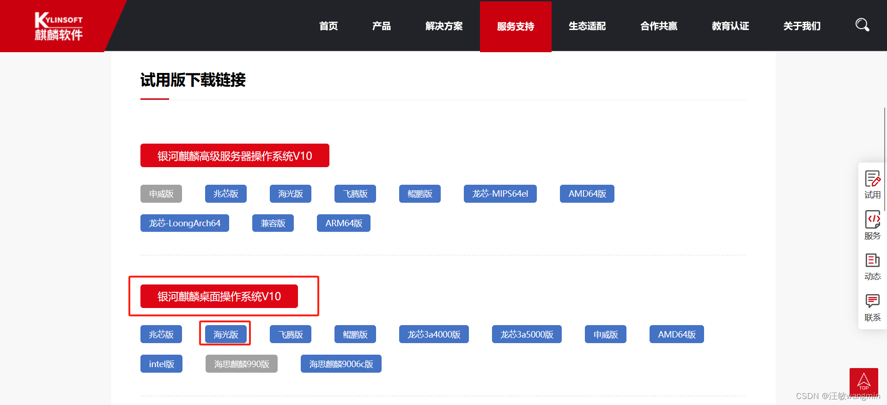Open the 产品 menu item

382,26
